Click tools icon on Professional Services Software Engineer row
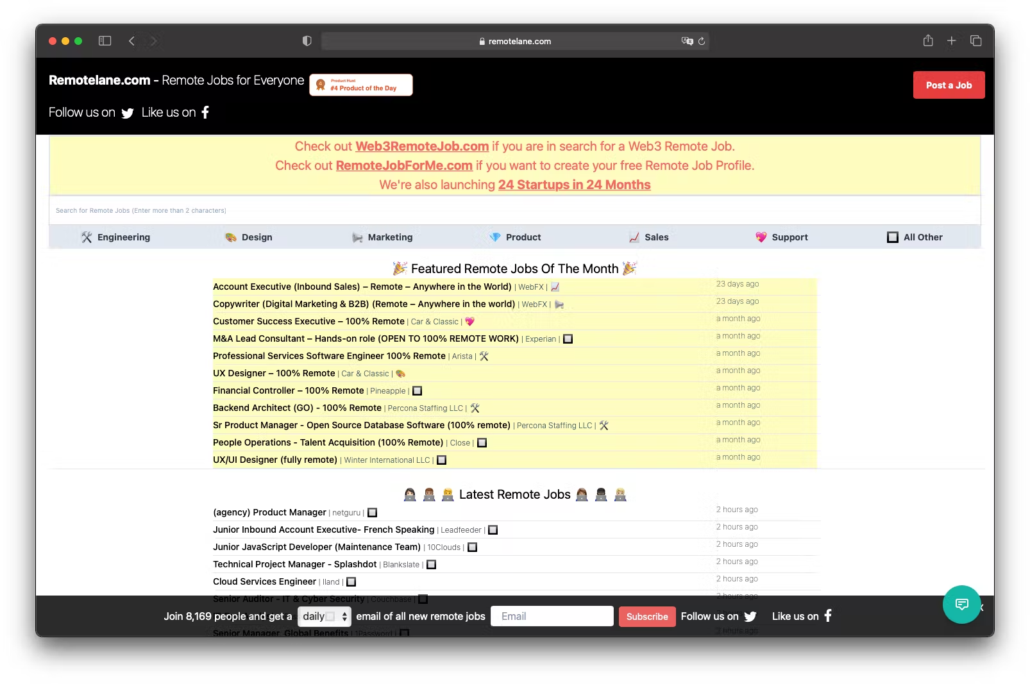The image size is (1030, 684). [x=484, y=356]
